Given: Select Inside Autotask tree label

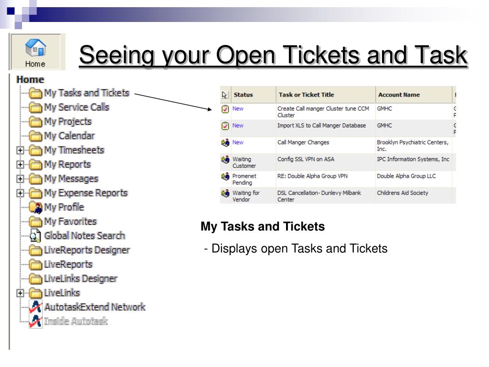Looking at the screenshot, I should [76, 322].
